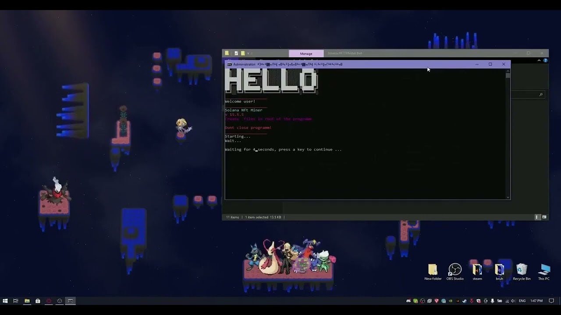Click the 'Dont close programm!' console line
This screenshot has height=315, width=561.
point(248,128)
